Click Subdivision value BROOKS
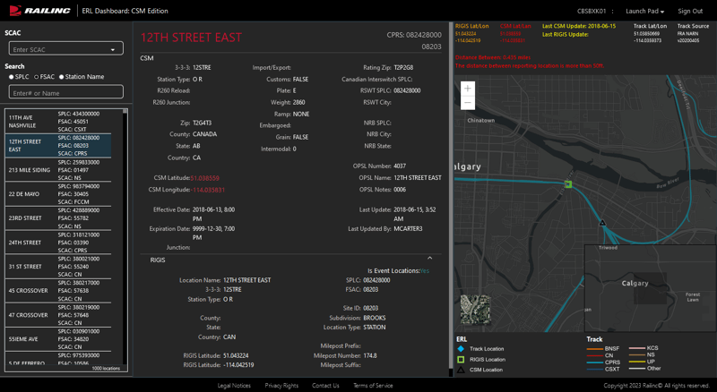 (375, 318)
